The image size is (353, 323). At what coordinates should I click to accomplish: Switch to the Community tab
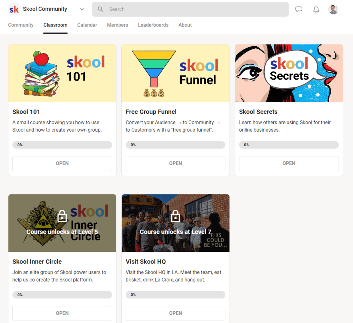21,25
